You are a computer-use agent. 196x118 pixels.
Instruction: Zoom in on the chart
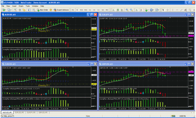click(127, 10)
